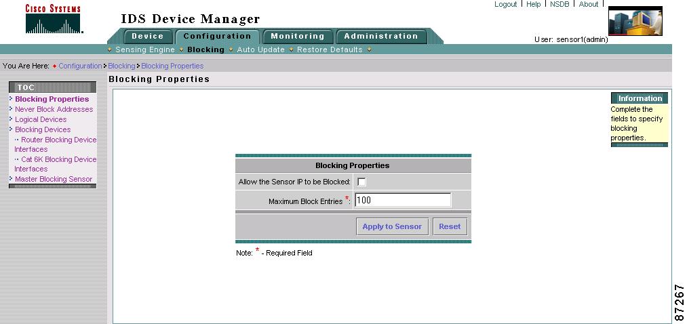Image resolution: width=687 pixels, height=324 pixels.
Task: Open the Configuration tab
Action: [x=217, y=37]
